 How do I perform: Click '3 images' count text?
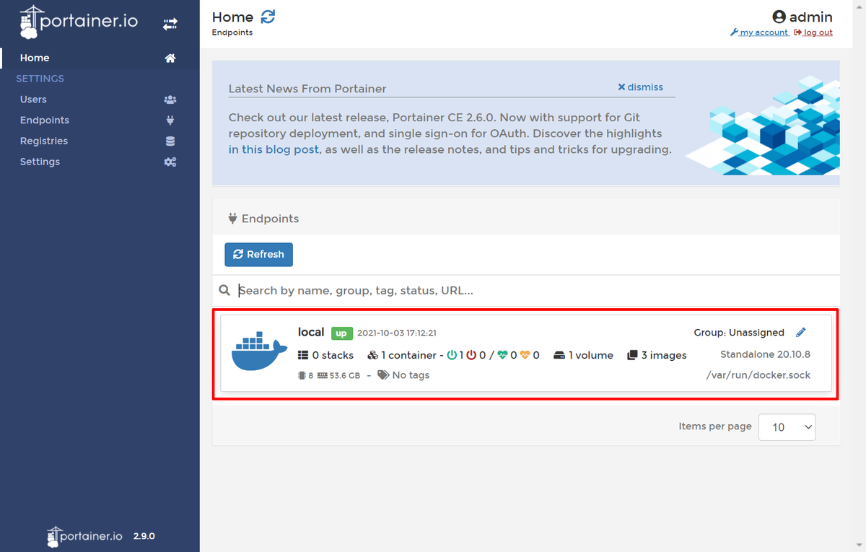coord(664,355)
